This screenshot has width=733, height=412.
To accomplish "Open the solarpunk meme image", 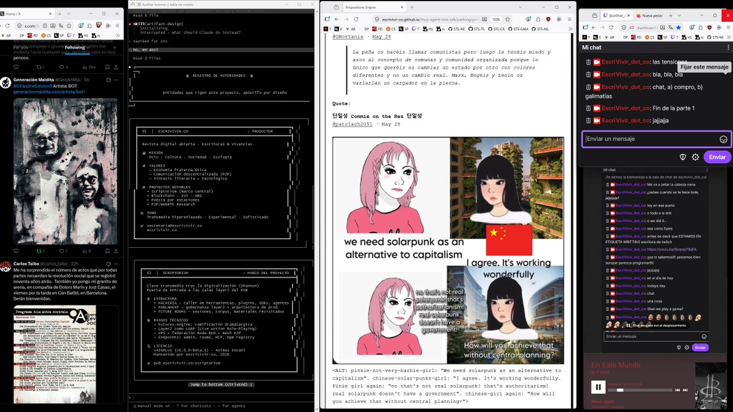I will [448, 250].
